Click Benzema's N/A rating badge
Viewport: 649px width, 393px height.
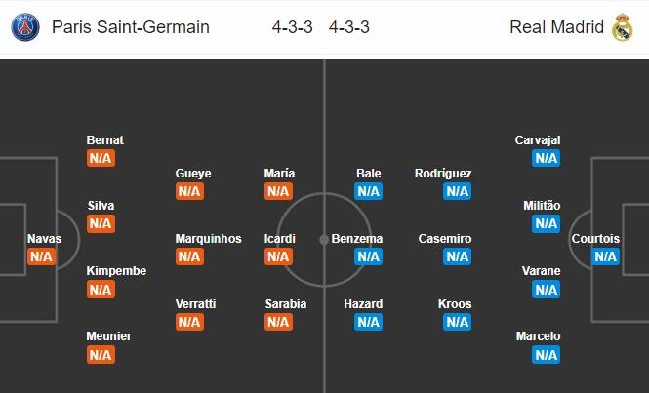point(368,256)
